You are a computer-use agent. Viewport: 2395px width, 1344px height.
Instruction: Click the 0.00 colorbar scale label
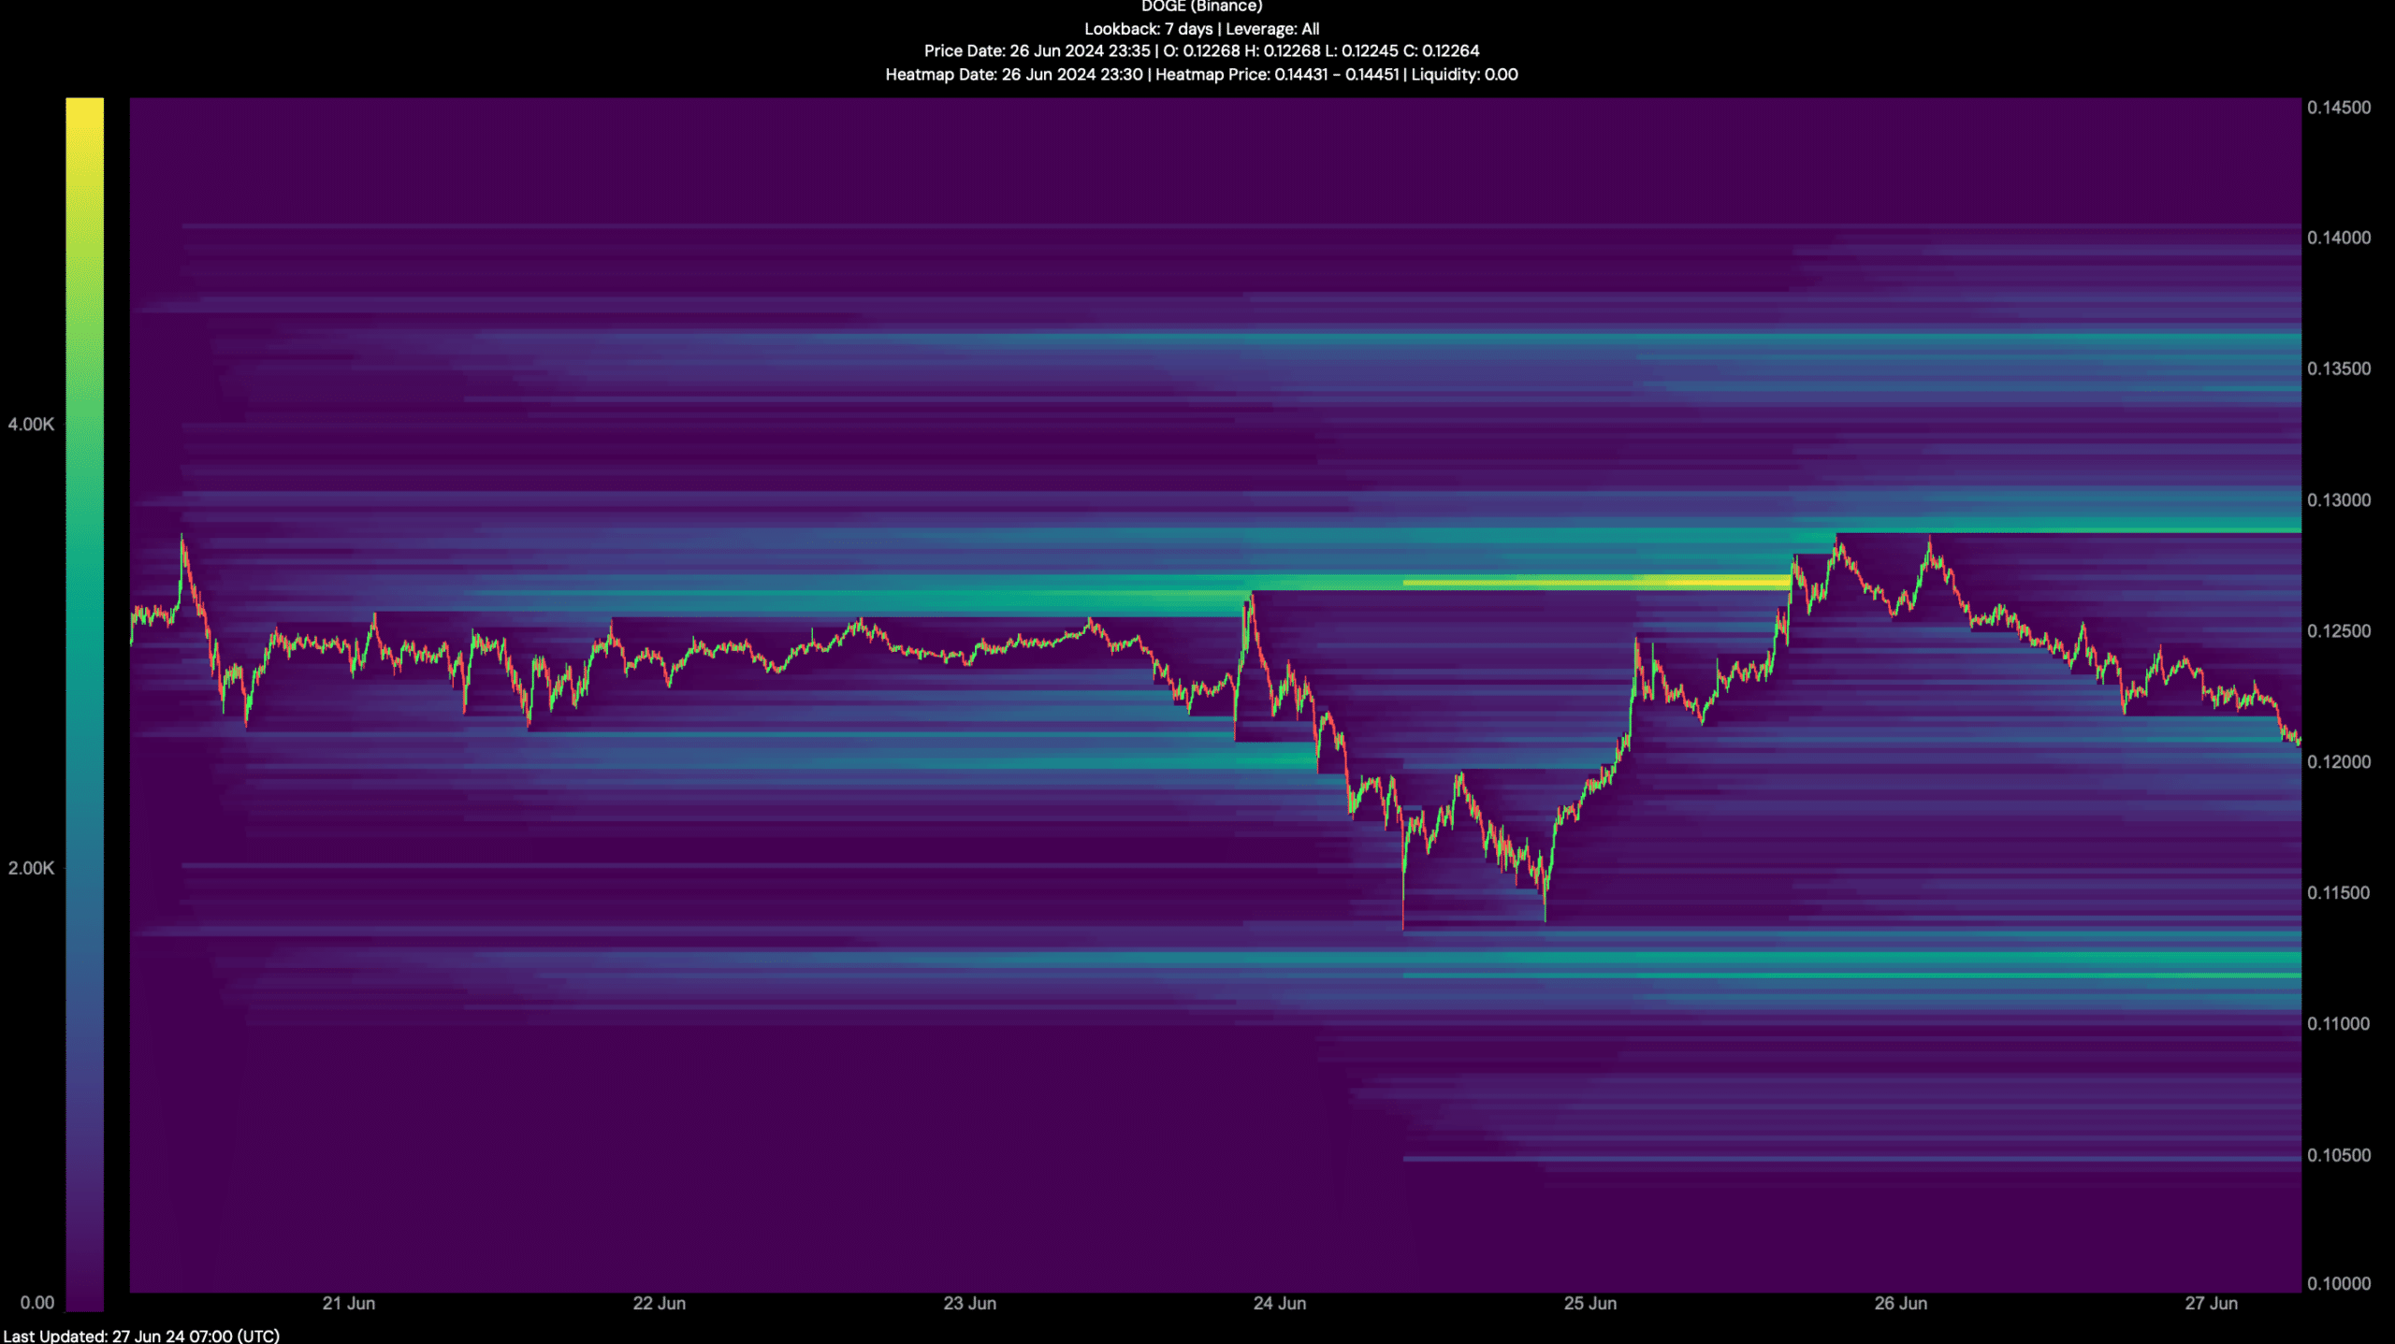click(37, 1303)
